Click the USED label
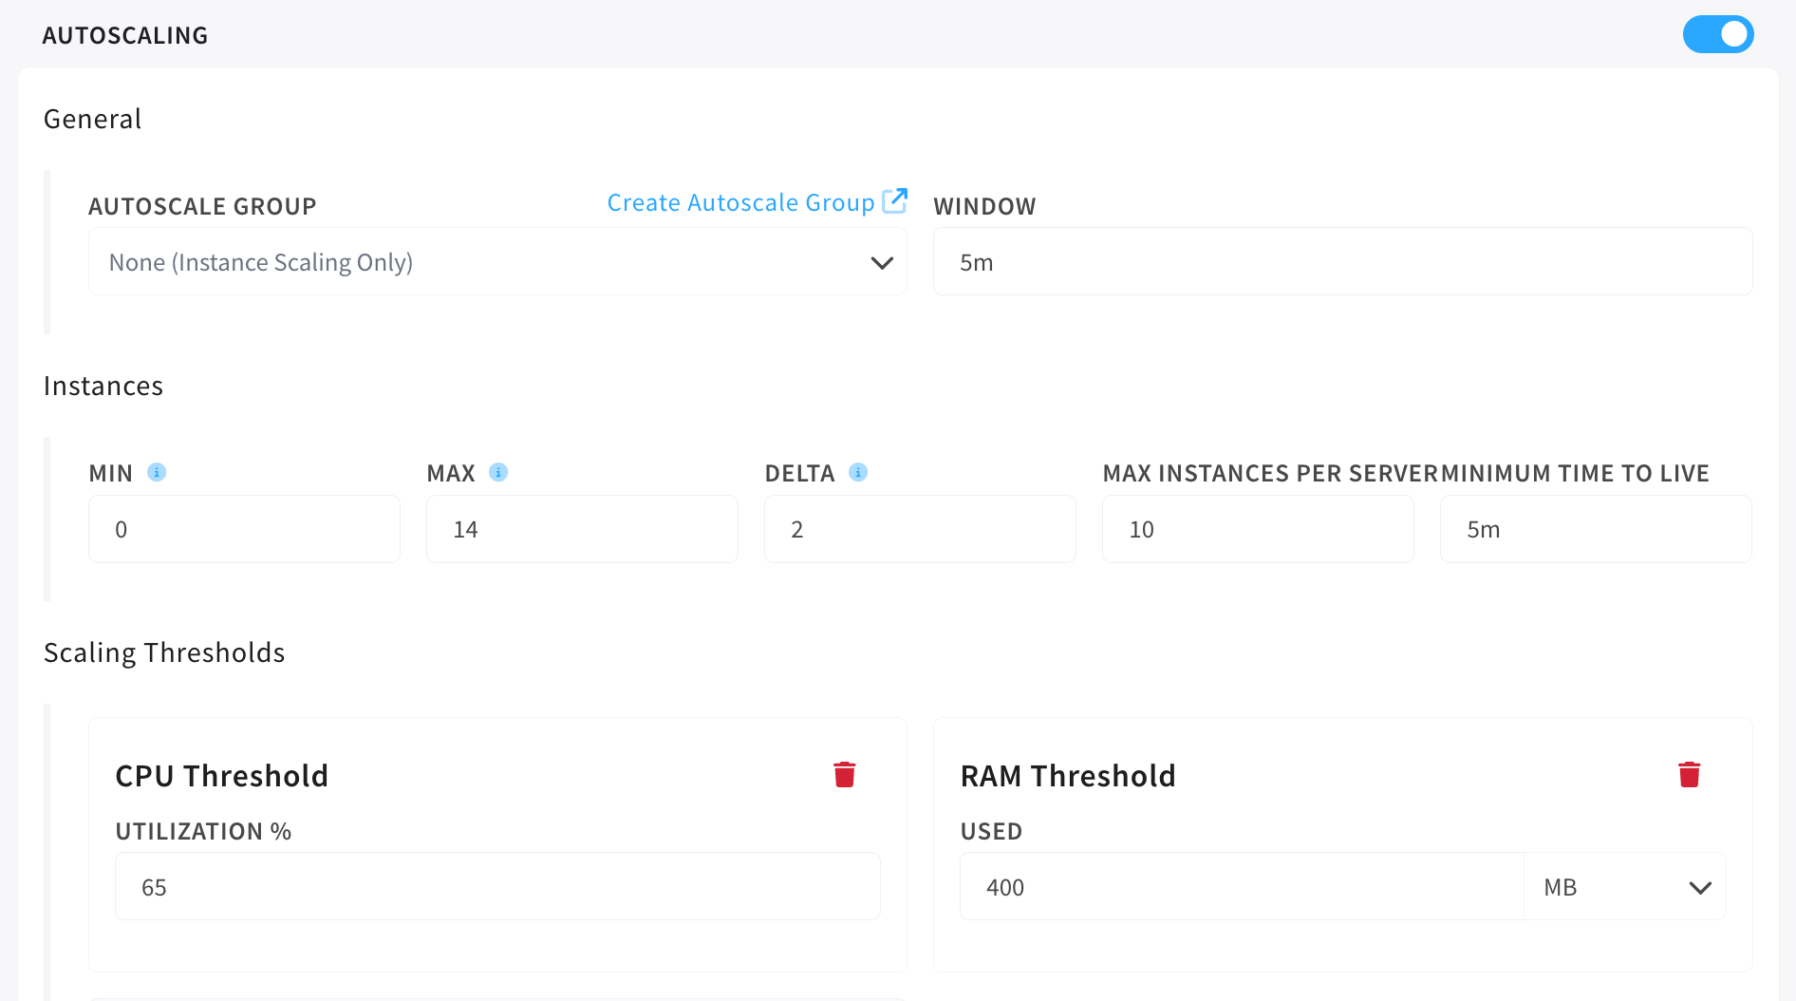The height and width of the screenshot is (1001, 1796). [991, 832]
